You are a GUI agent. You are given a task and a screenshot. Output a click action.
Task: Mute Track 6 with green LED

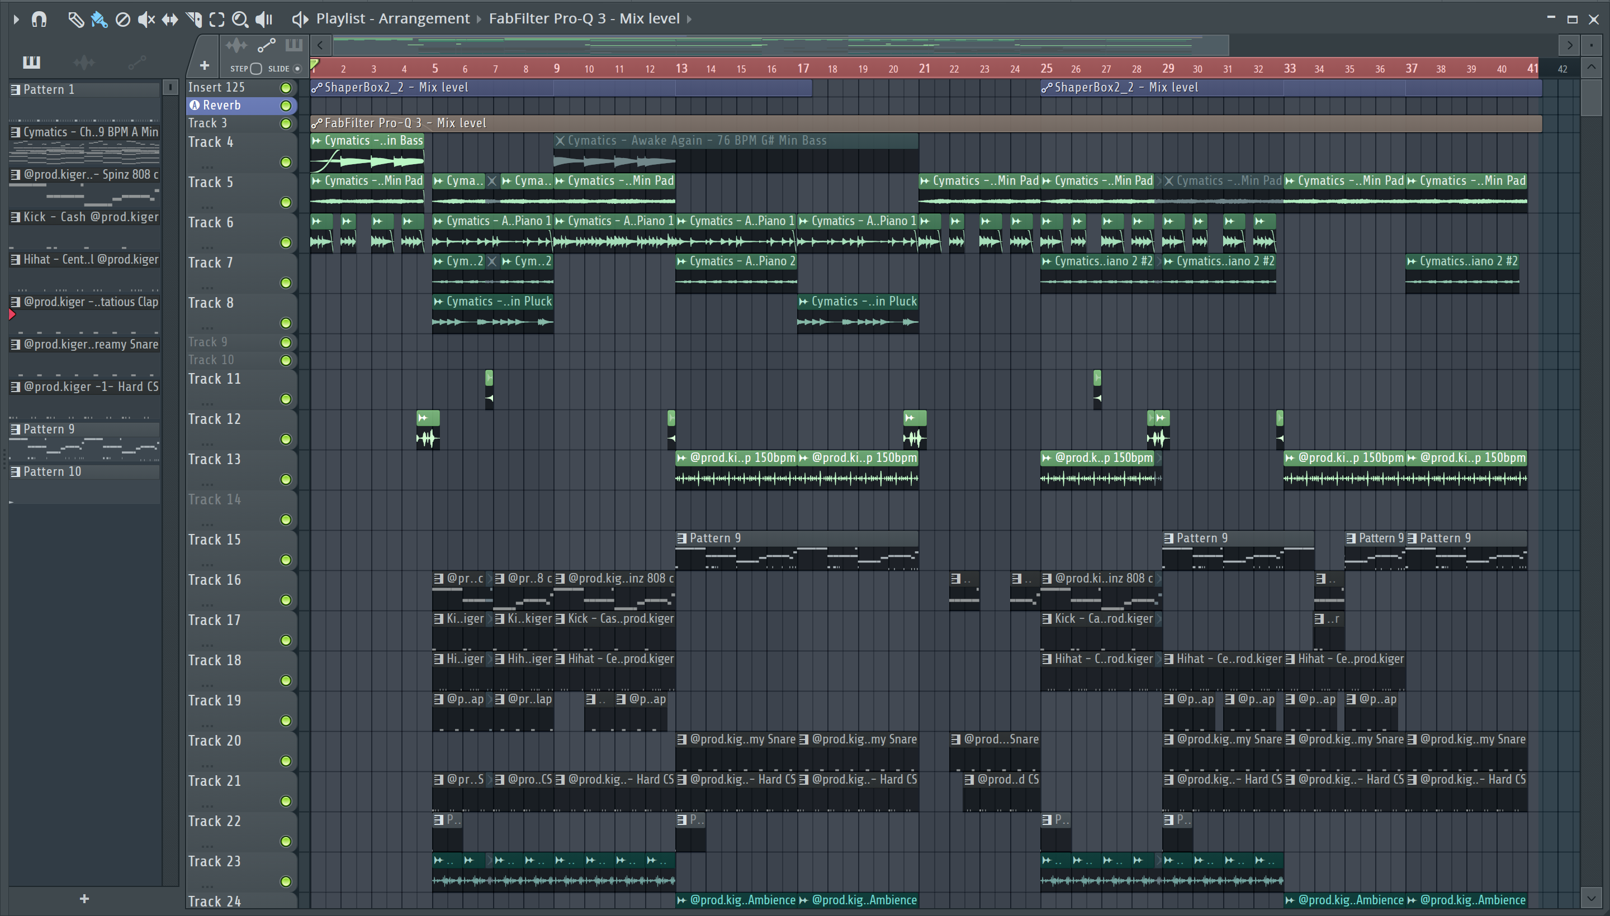coord(286,243)
